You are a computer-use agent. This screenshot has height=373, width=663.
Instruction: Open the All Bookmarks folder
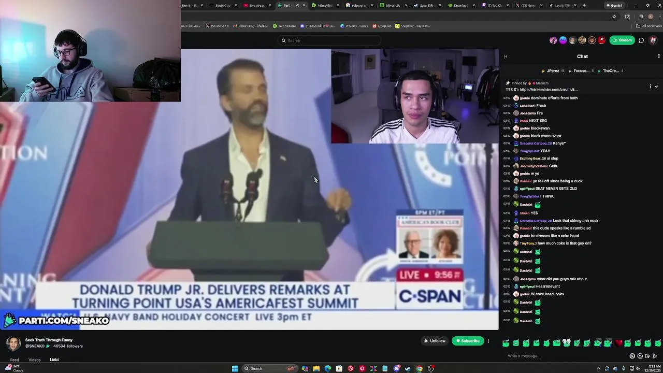point(650,26)
